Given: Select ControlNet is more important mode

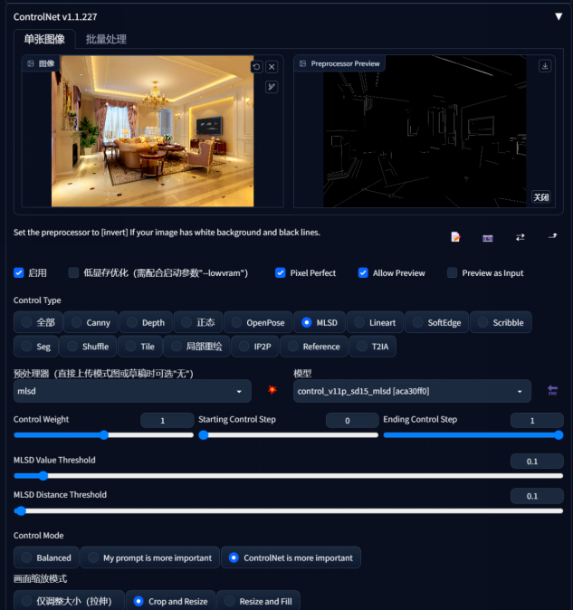Looking at the screenshot, I should click(291, 558).
